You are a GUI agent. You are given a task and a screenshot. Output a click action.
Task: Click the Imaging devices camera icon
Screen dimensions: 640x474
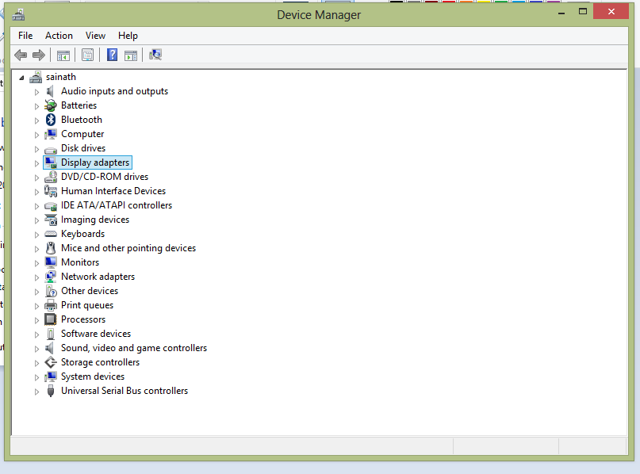tap(51, 220)
